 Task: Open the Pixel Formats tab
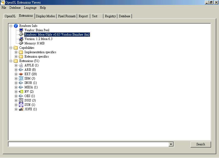pos(67,16)
